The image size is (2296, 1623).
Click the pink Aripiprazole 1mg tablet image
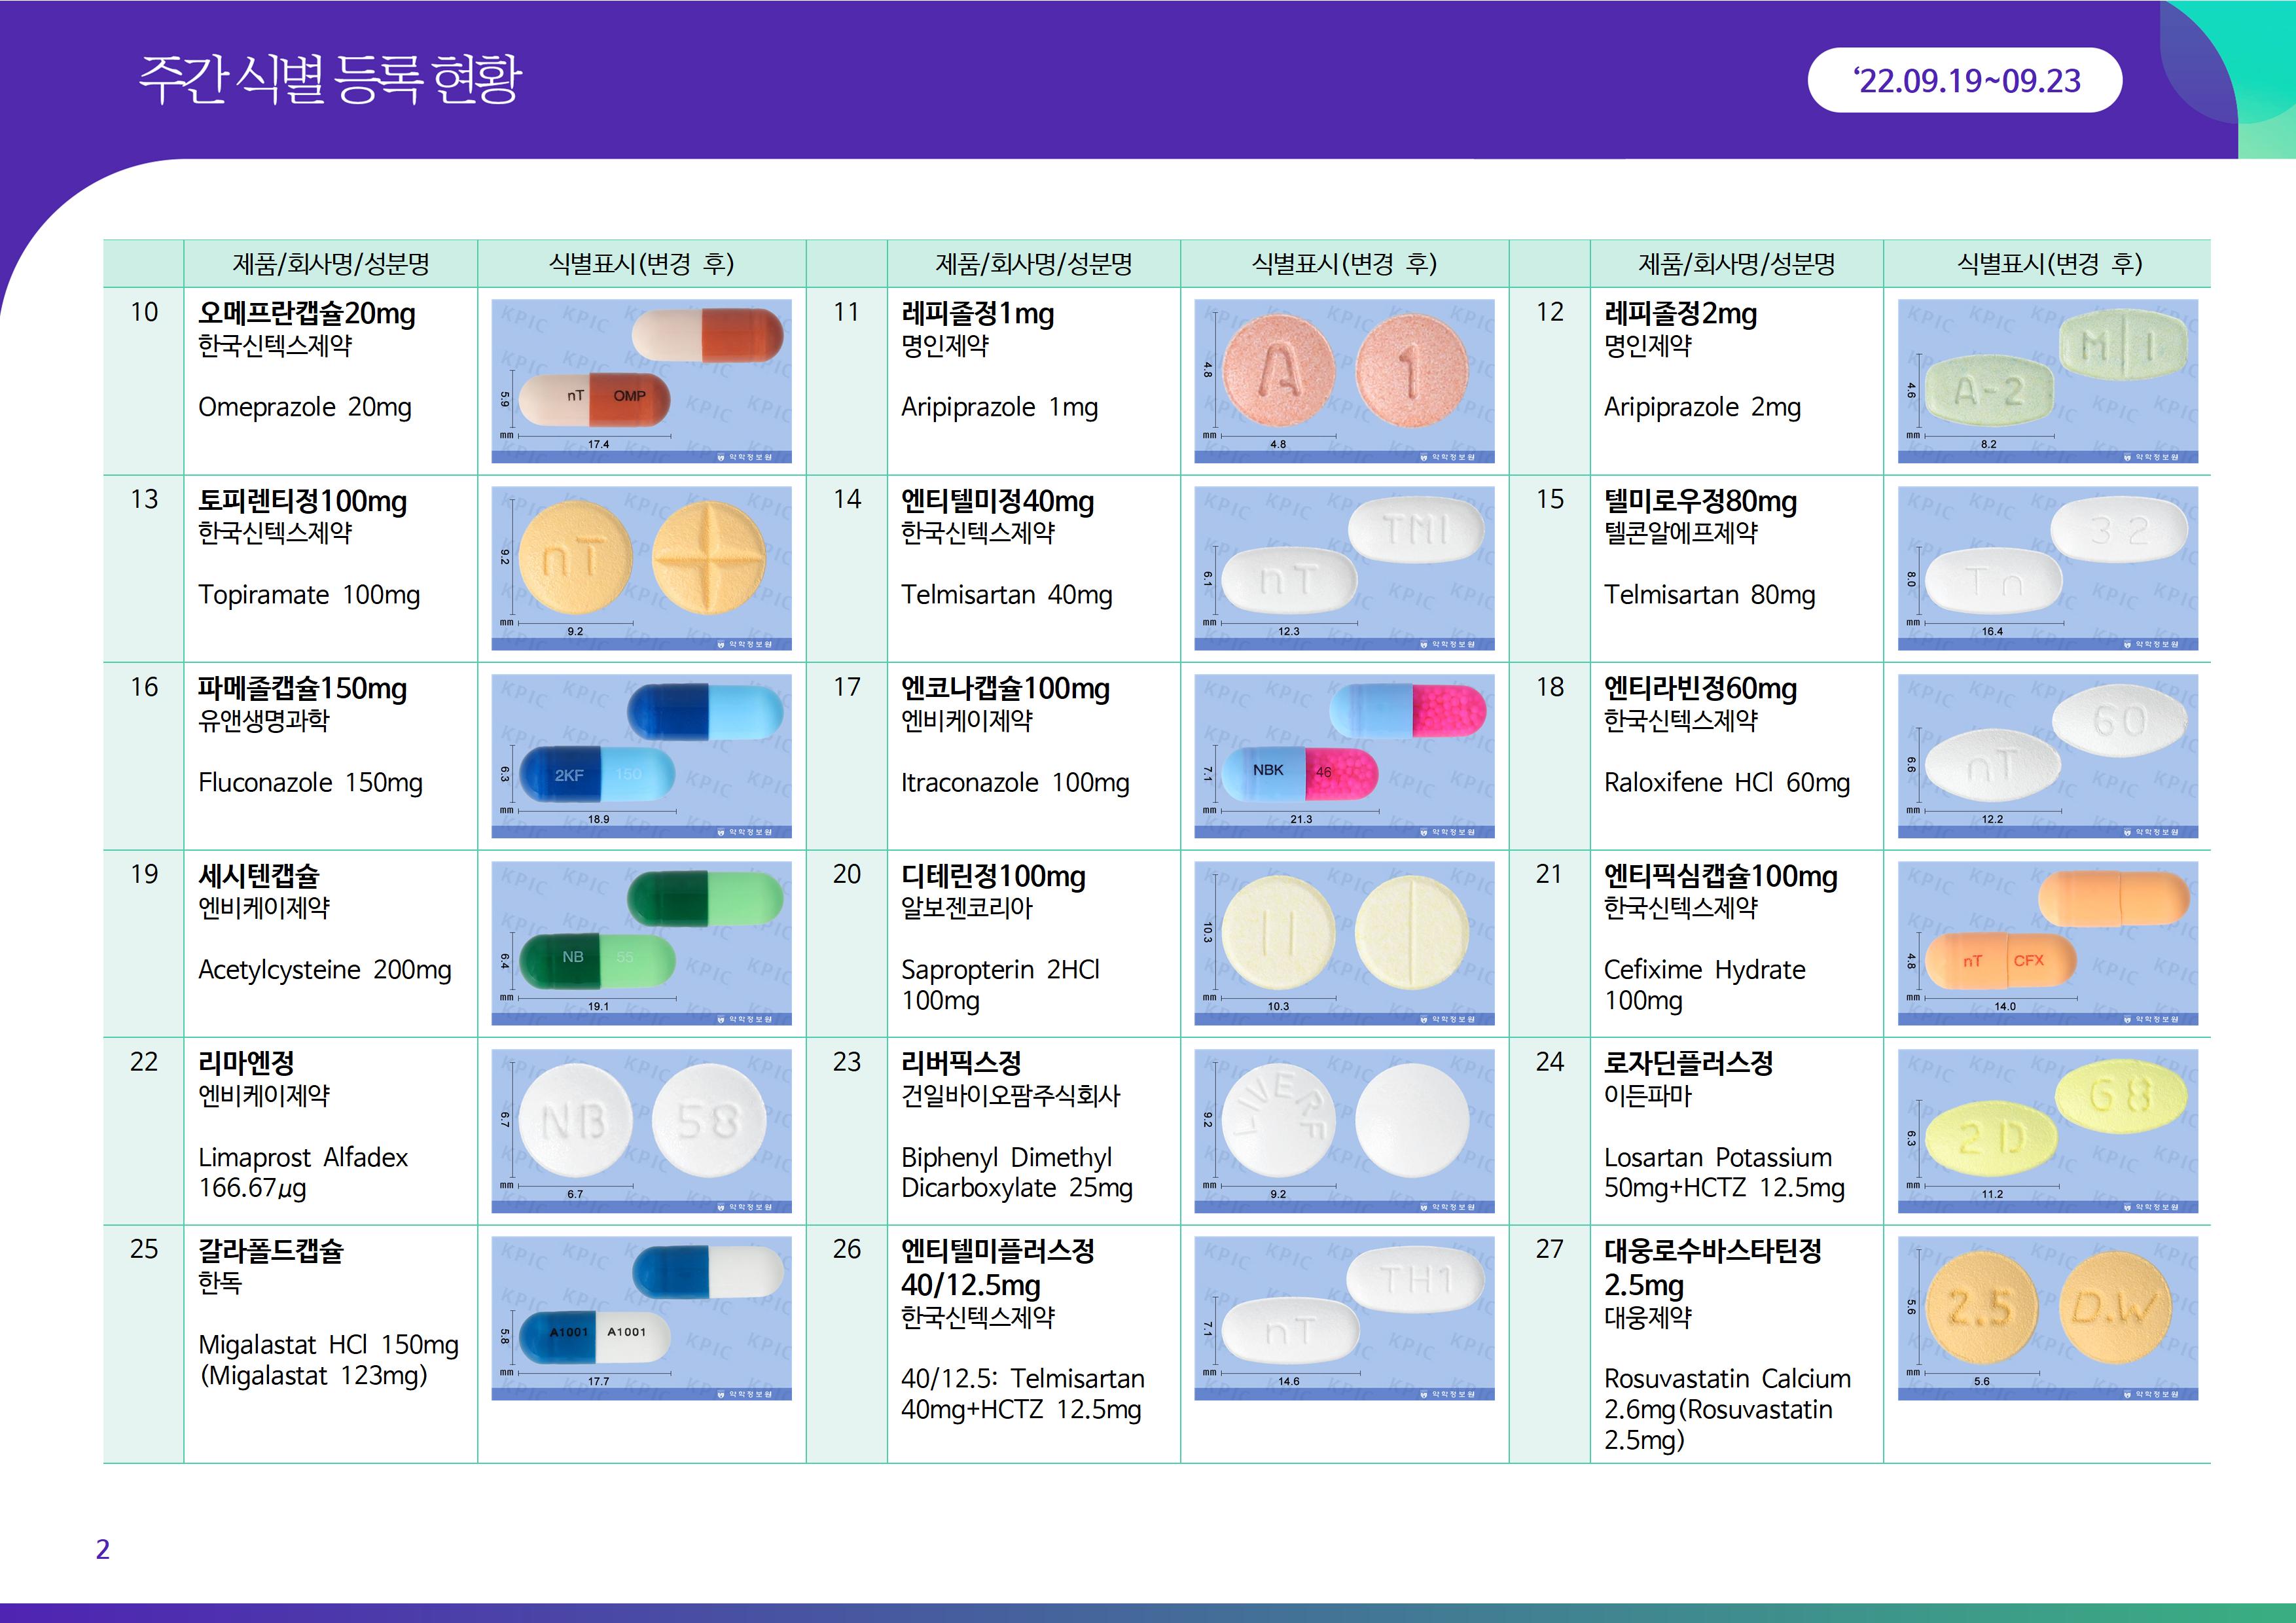tap(1344, 381)
